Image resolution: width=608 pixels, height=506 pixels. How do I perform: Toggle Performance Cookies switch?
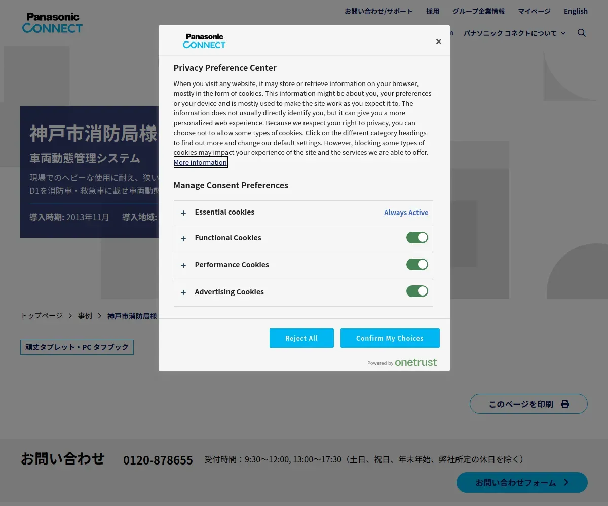tap(417, 264)
